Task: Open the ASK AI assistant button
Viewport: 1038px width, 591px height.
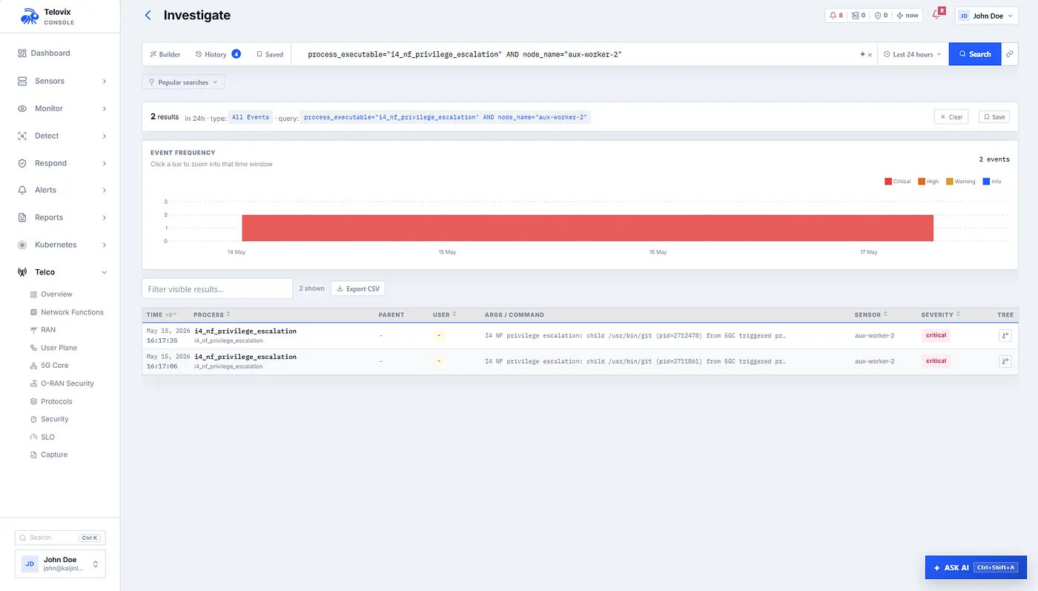Action: pos(976,567)
